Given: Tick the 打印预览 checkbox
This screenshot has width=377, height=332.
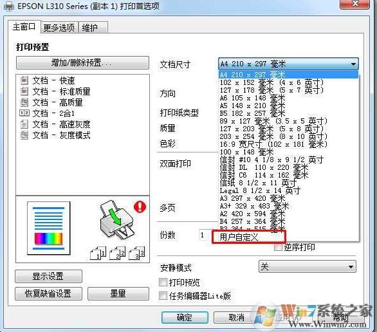Looking at the screenshot, I should click(163, 282).
